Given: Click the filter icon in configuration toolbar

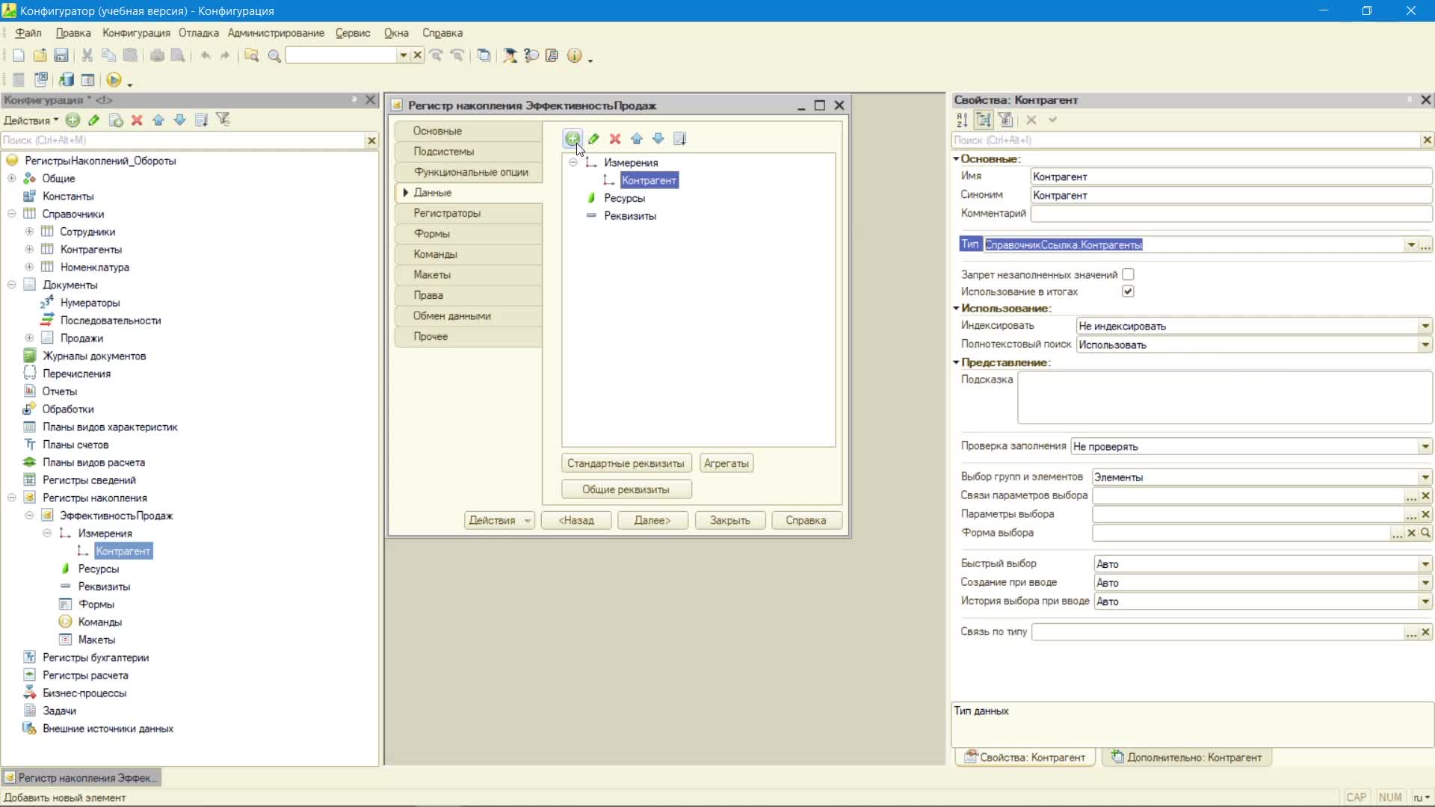Looking at the screenshot, I should tap(223, 120).
